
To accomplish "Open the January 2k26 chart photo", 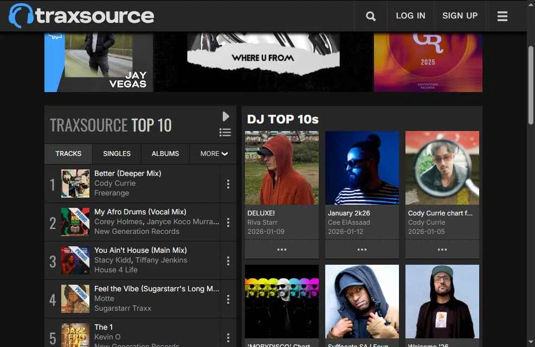I will tap(362, 168).
